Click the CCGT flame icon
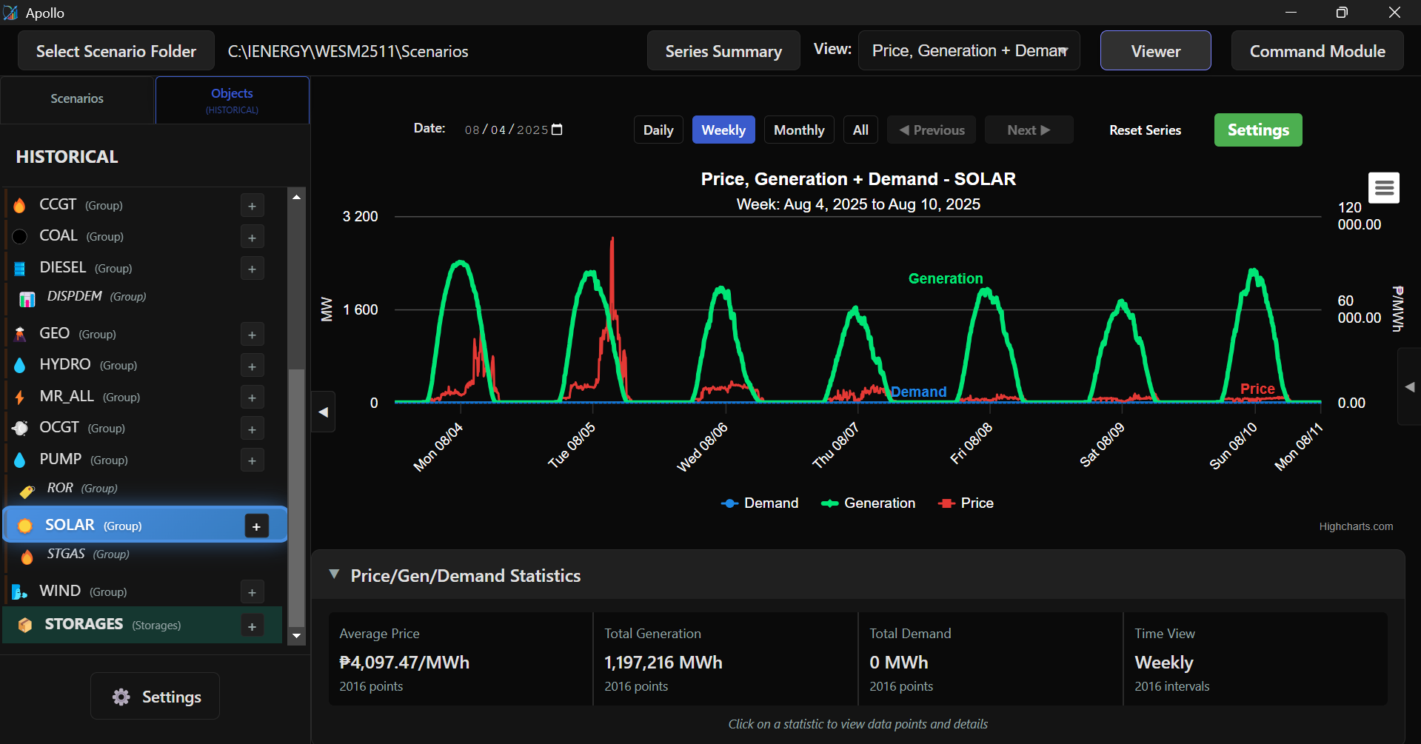 click(20, 205)
